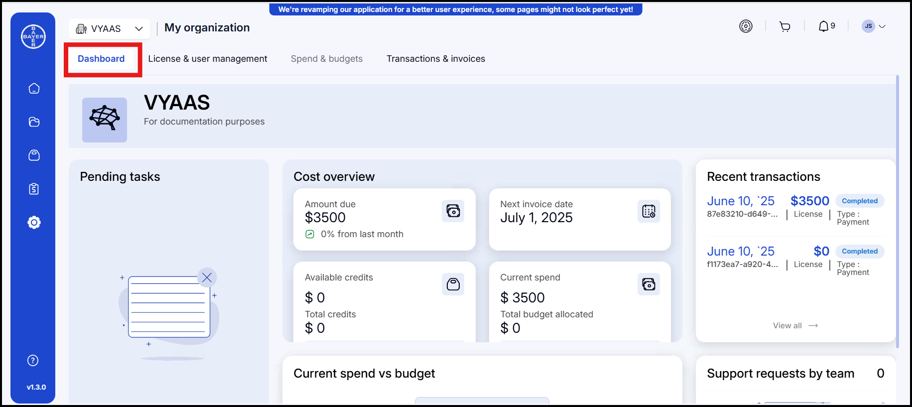Image resolution: width=912 pixels, height=407 pixels.
Task: Click transaction ID f1173ea7-a920-4...
Action: tap(742, 265)
